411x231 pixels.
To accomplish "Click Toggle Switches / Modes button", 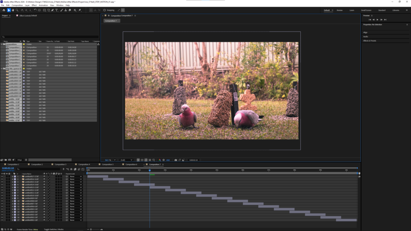I will point(54,229).
